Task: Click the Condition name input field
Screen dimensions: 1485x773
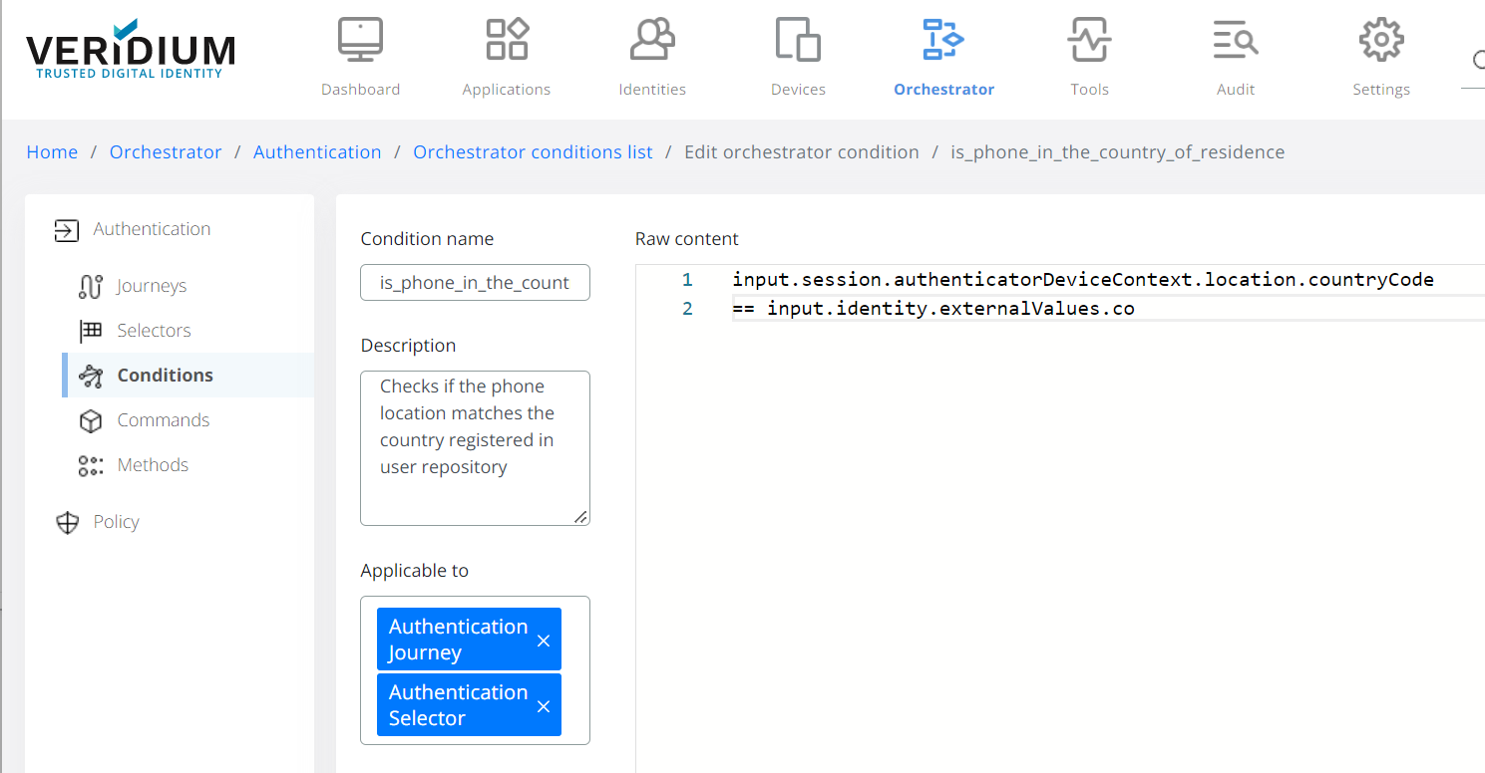Action: (x=475, y=283)
